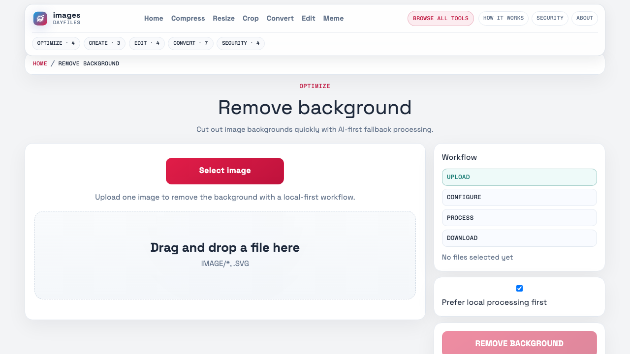630x354 pixels.
Task: Click the DayFiles logo icon
Action: point(39,18)
